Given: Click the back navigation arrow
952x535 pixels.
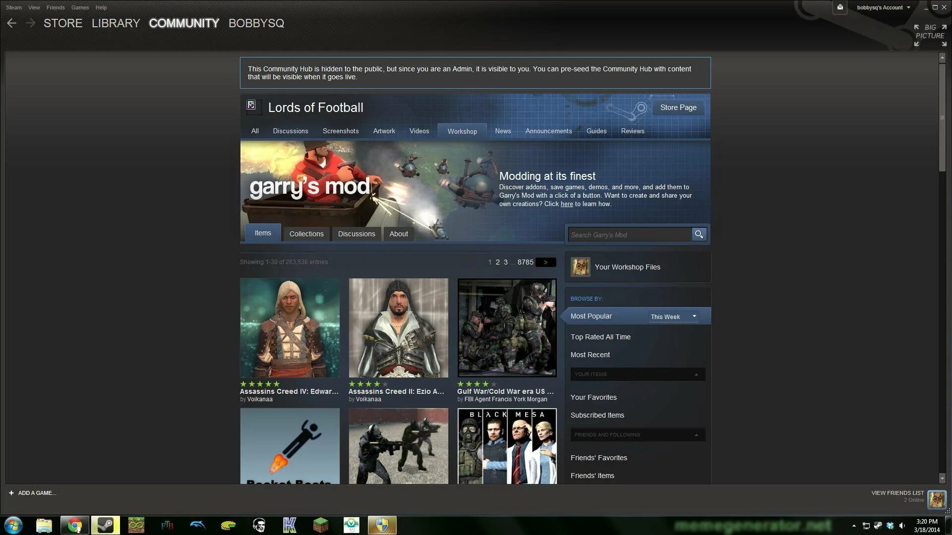Looking at the screenshot, I should [12, 23].
